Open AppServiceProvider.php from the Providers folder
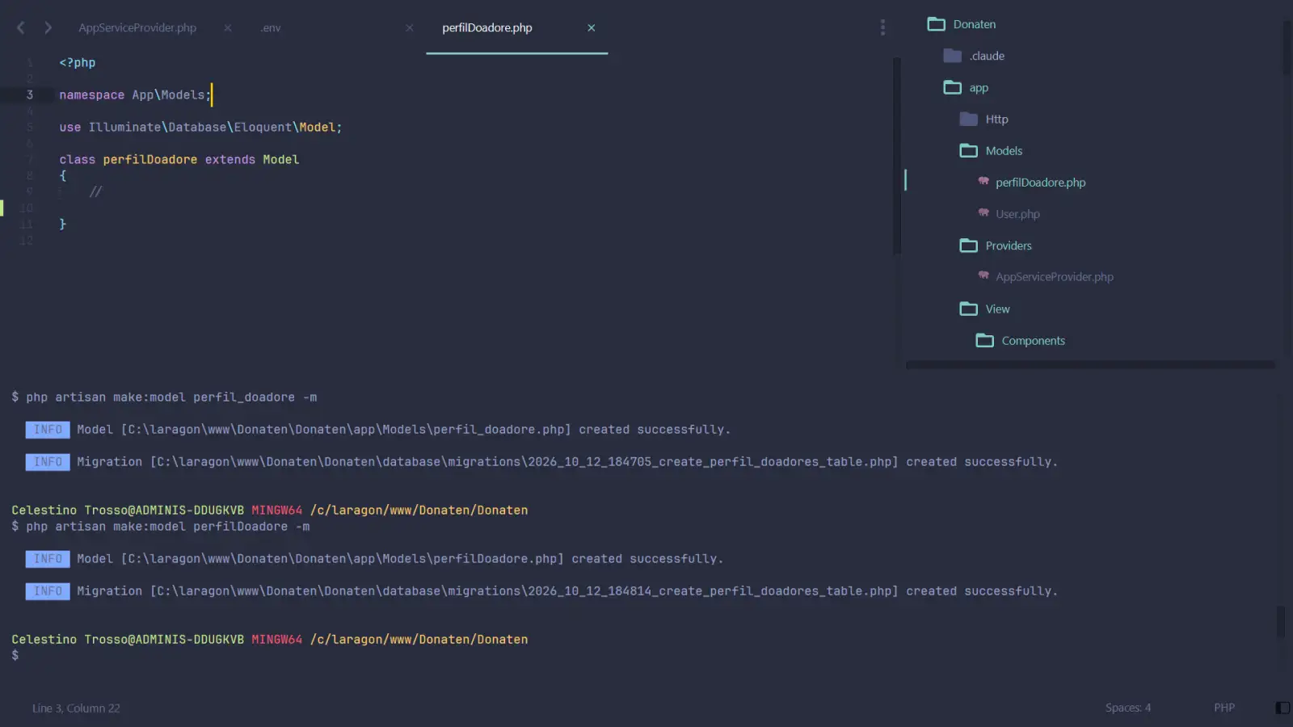 pos(1055,277)
